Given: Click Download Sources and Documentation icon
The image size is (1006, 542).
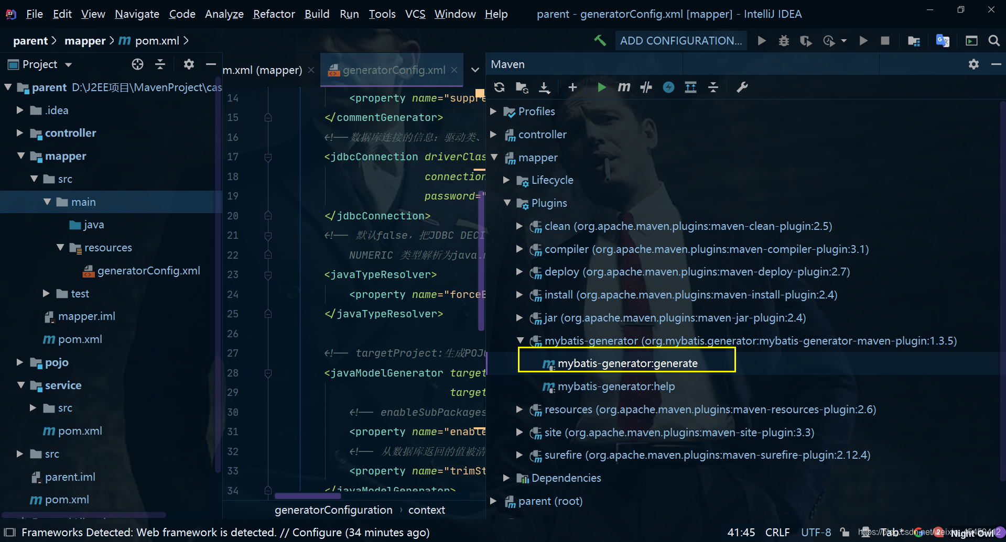Looking at the screenshot, I should click(x=545, y=87).
